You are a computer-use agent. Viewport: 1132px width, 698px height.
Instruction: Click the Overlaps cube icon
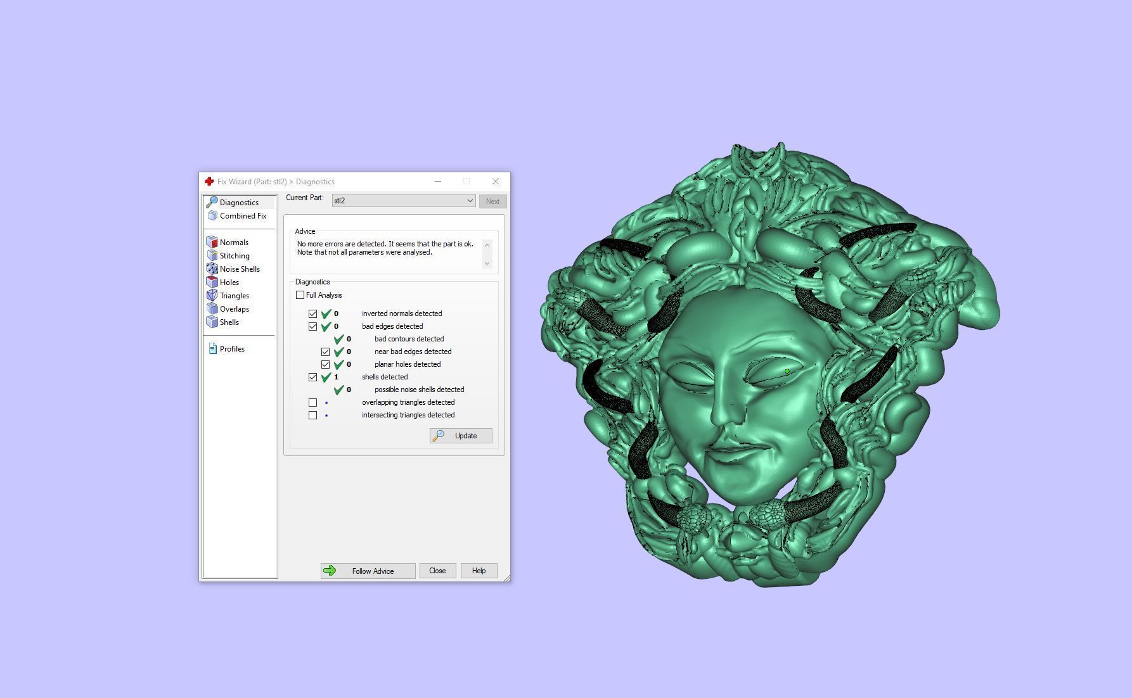coord(212,308)
